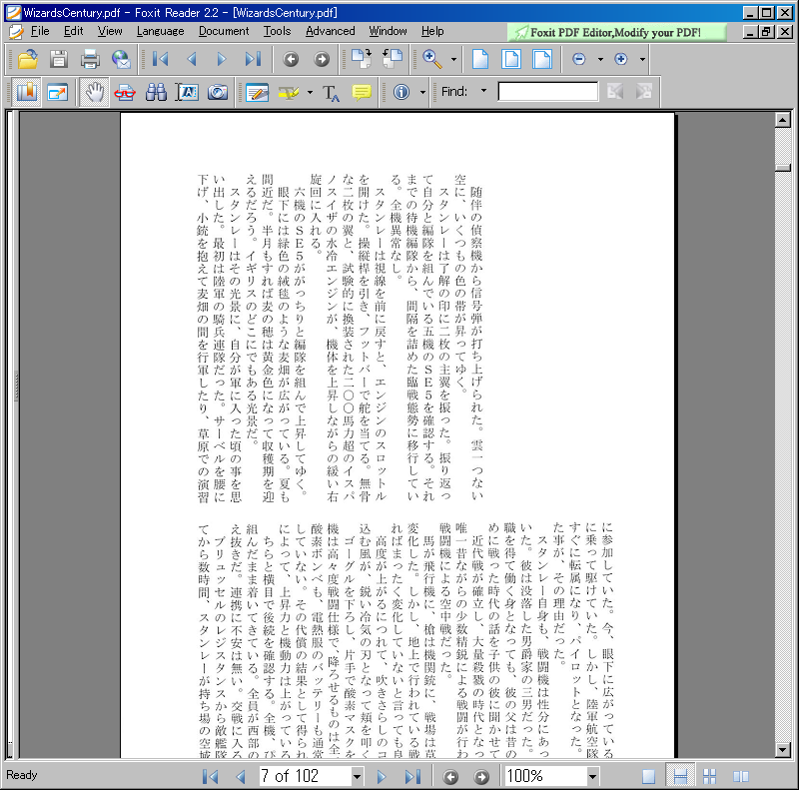
Task: Go to next page from status bar
Action: [382, 777]
